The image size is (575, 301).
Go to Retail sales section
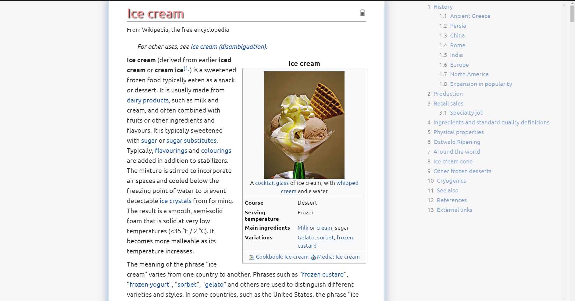[x=448, y=104]
